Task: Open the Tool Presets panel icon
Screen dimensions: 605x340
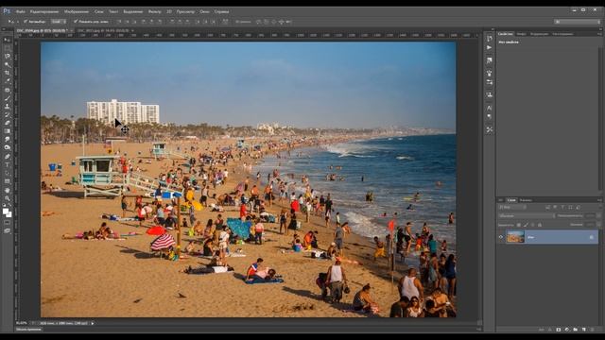Action: coord(490,130)
